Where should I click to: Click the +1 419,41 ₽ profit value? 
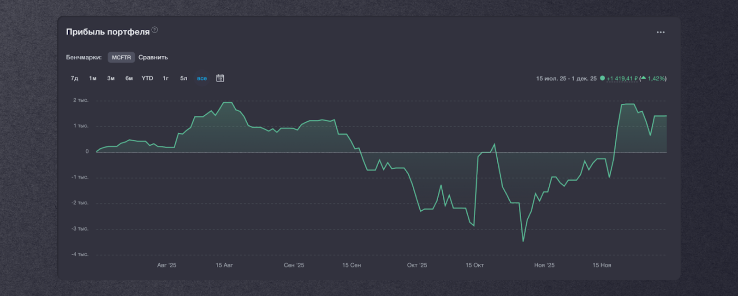click(622, 79)
